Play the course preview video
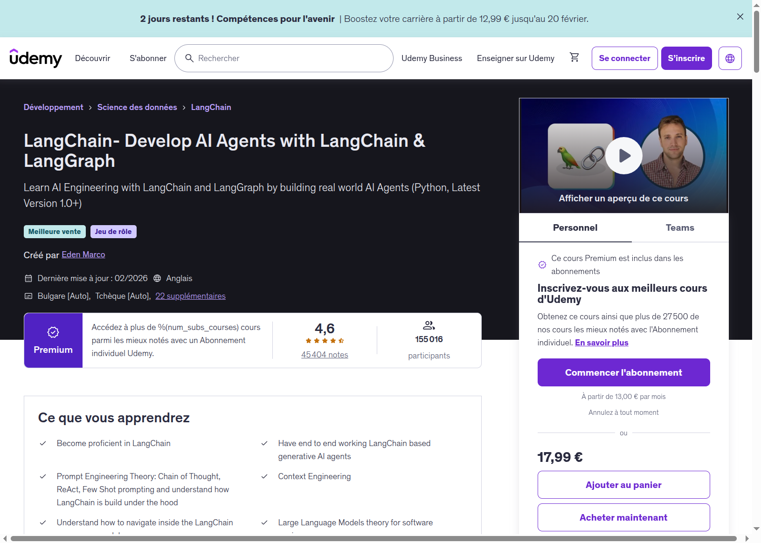 624,156
